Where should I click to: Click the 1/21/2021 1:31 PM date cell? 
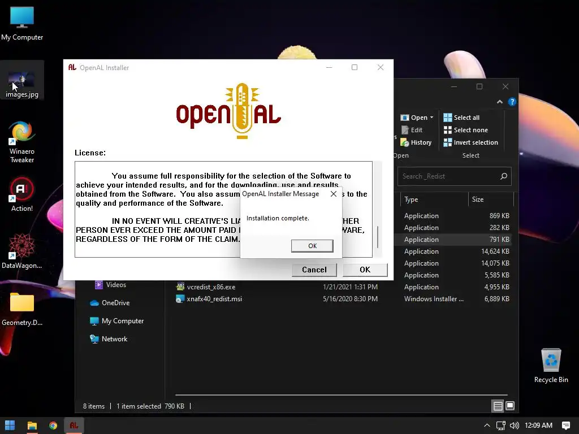click(350, 287)
